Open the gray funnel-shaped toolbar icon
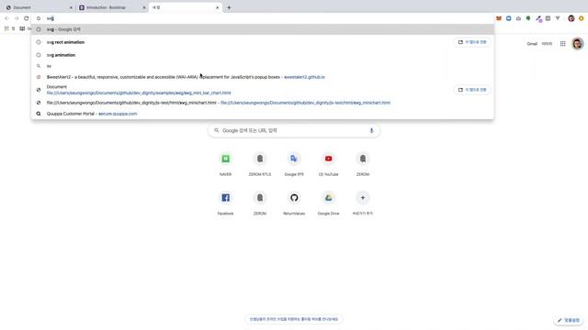Viewport: 588px width, 330px height. 558,18
